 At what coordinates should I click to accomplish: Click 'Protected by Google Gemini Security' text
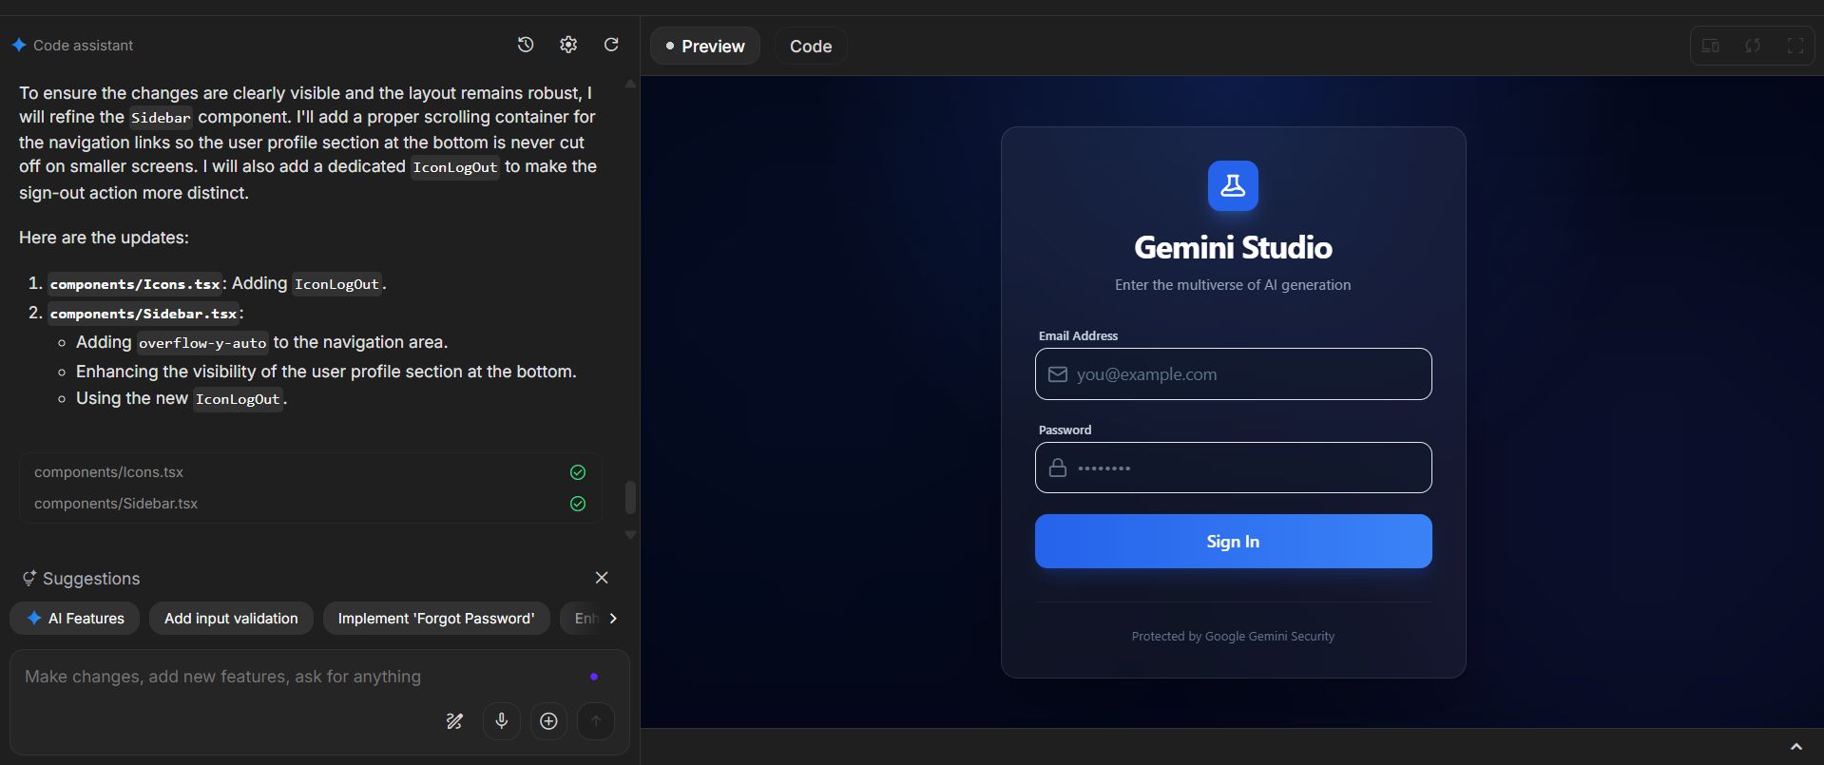click(x=1233, y=637)
